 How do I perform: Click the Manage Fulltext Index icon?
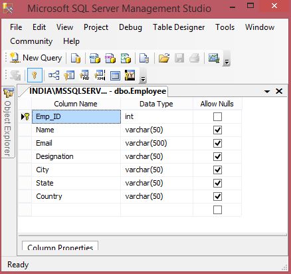(x=85, y=75)
